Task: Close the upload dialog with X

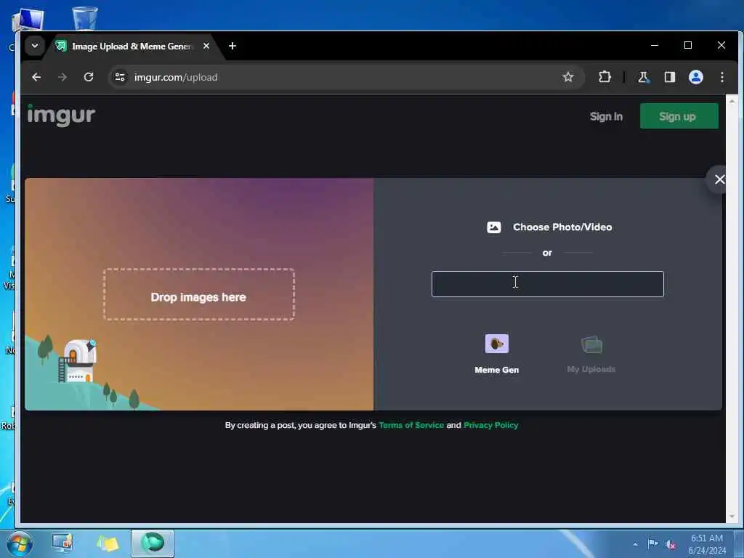Action: 719,179
